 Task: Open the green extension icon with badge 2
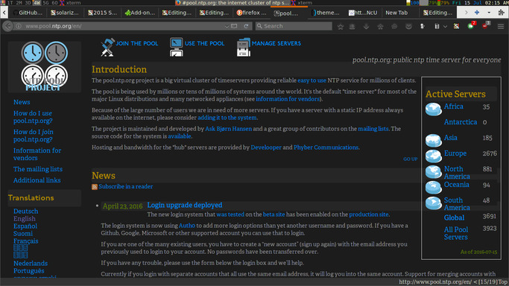tap(471, 26)
